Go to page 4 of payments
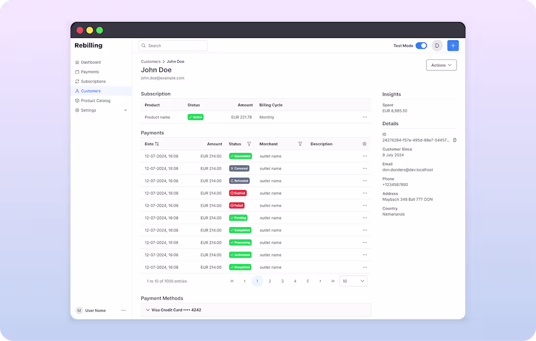 click(295, 281)
